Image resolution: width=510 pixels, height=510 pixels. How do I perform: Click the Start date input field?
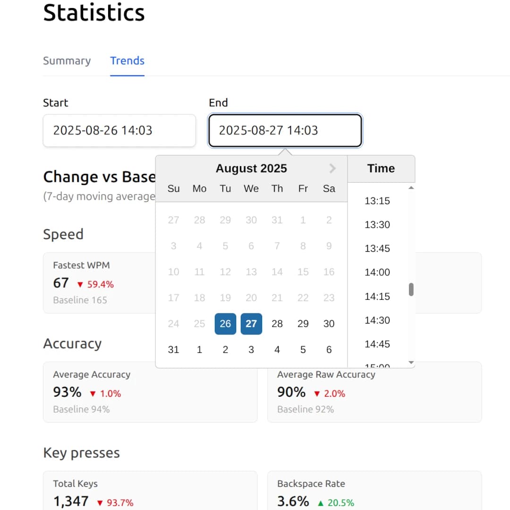pyautogui.click(x=119, y=130)
